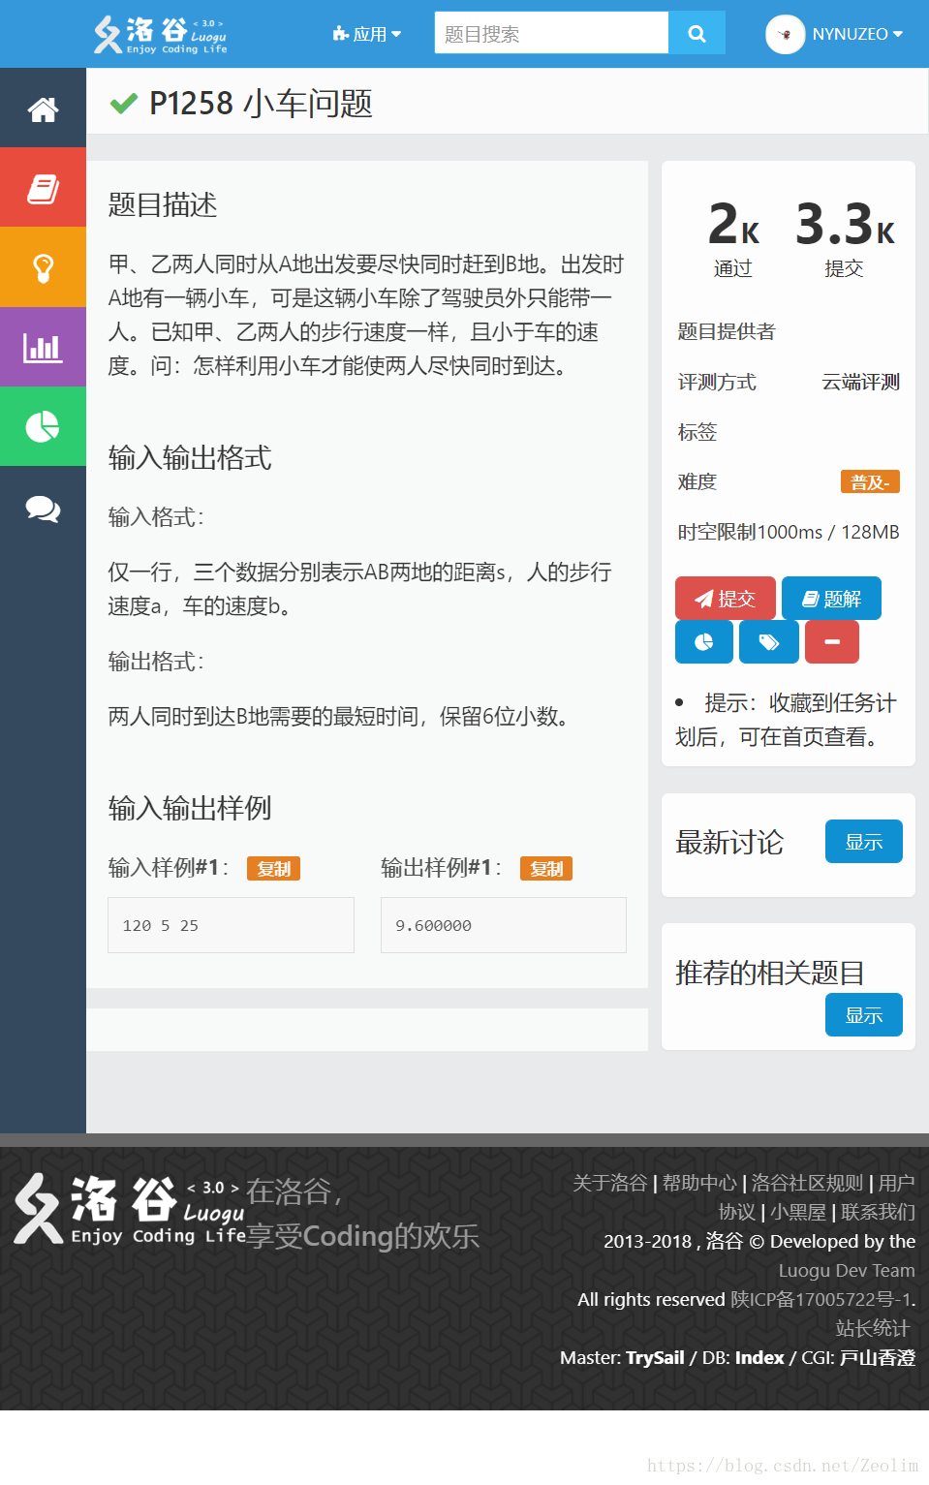Viewport: 929px width, 1485px height.
Task: Open the red book problem list icon
Action: pyautogui.click(x=43, y=188)
